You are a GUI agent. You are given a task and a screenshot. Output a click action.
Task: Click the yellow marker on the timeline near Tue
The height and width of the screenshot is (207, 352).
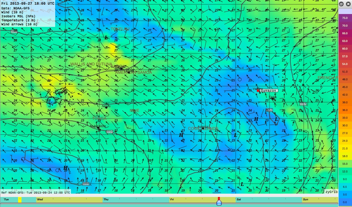(x=20, y=199)
